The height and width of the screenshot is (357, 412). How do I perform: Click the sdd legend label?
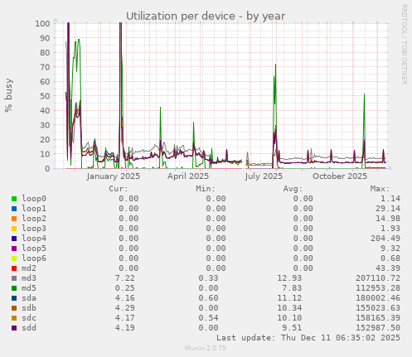tap(29, 328)
